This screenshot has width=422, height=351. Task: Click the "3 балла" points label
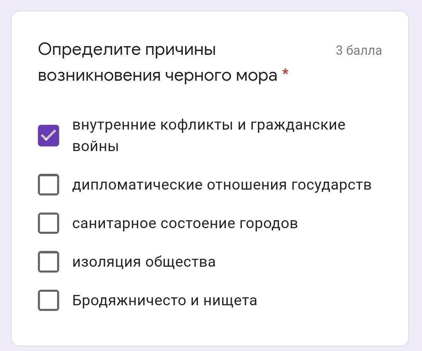358,50
